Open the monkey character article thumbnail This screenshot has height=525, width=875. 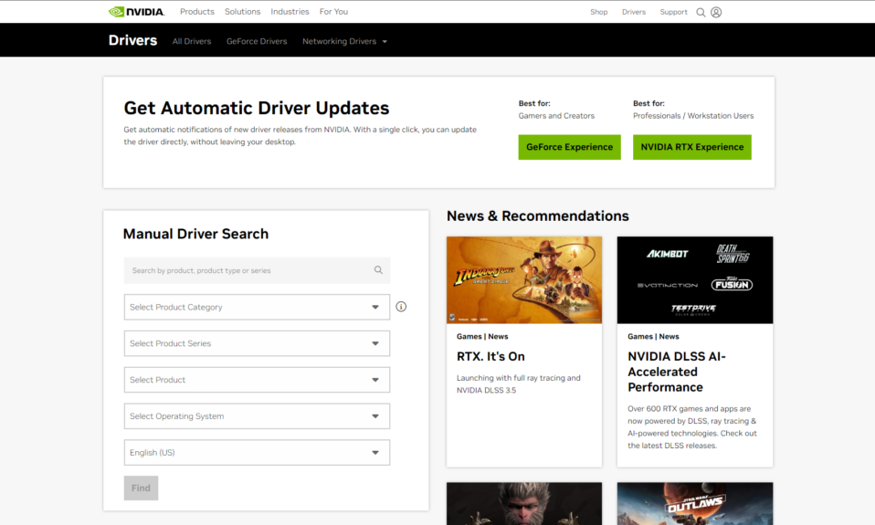[x=524, y=504]
